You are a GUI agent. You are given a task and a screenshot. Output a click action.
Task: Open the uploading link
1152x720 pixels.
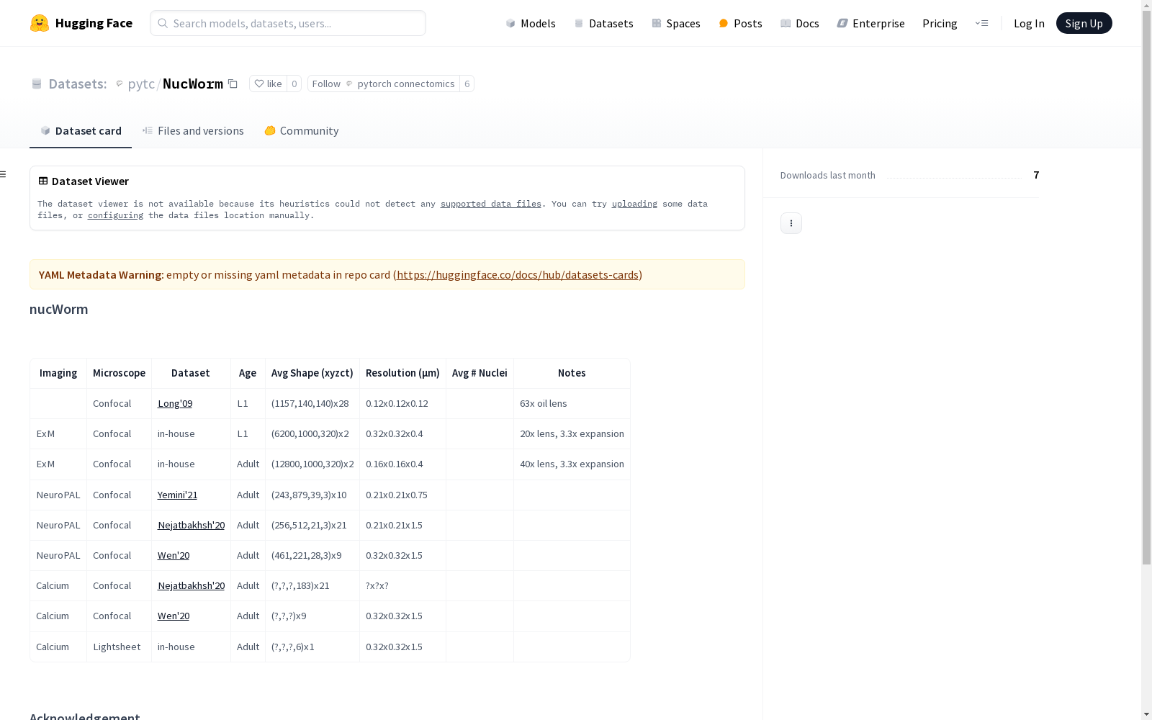(x=634, y=204)
